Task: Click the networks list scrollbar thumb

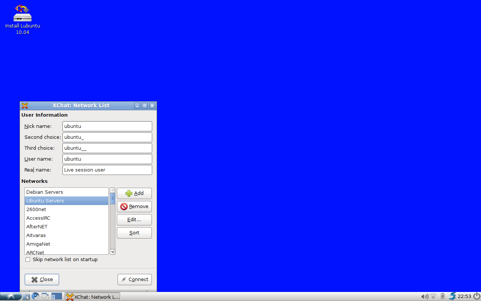Action: pos(112,199)
